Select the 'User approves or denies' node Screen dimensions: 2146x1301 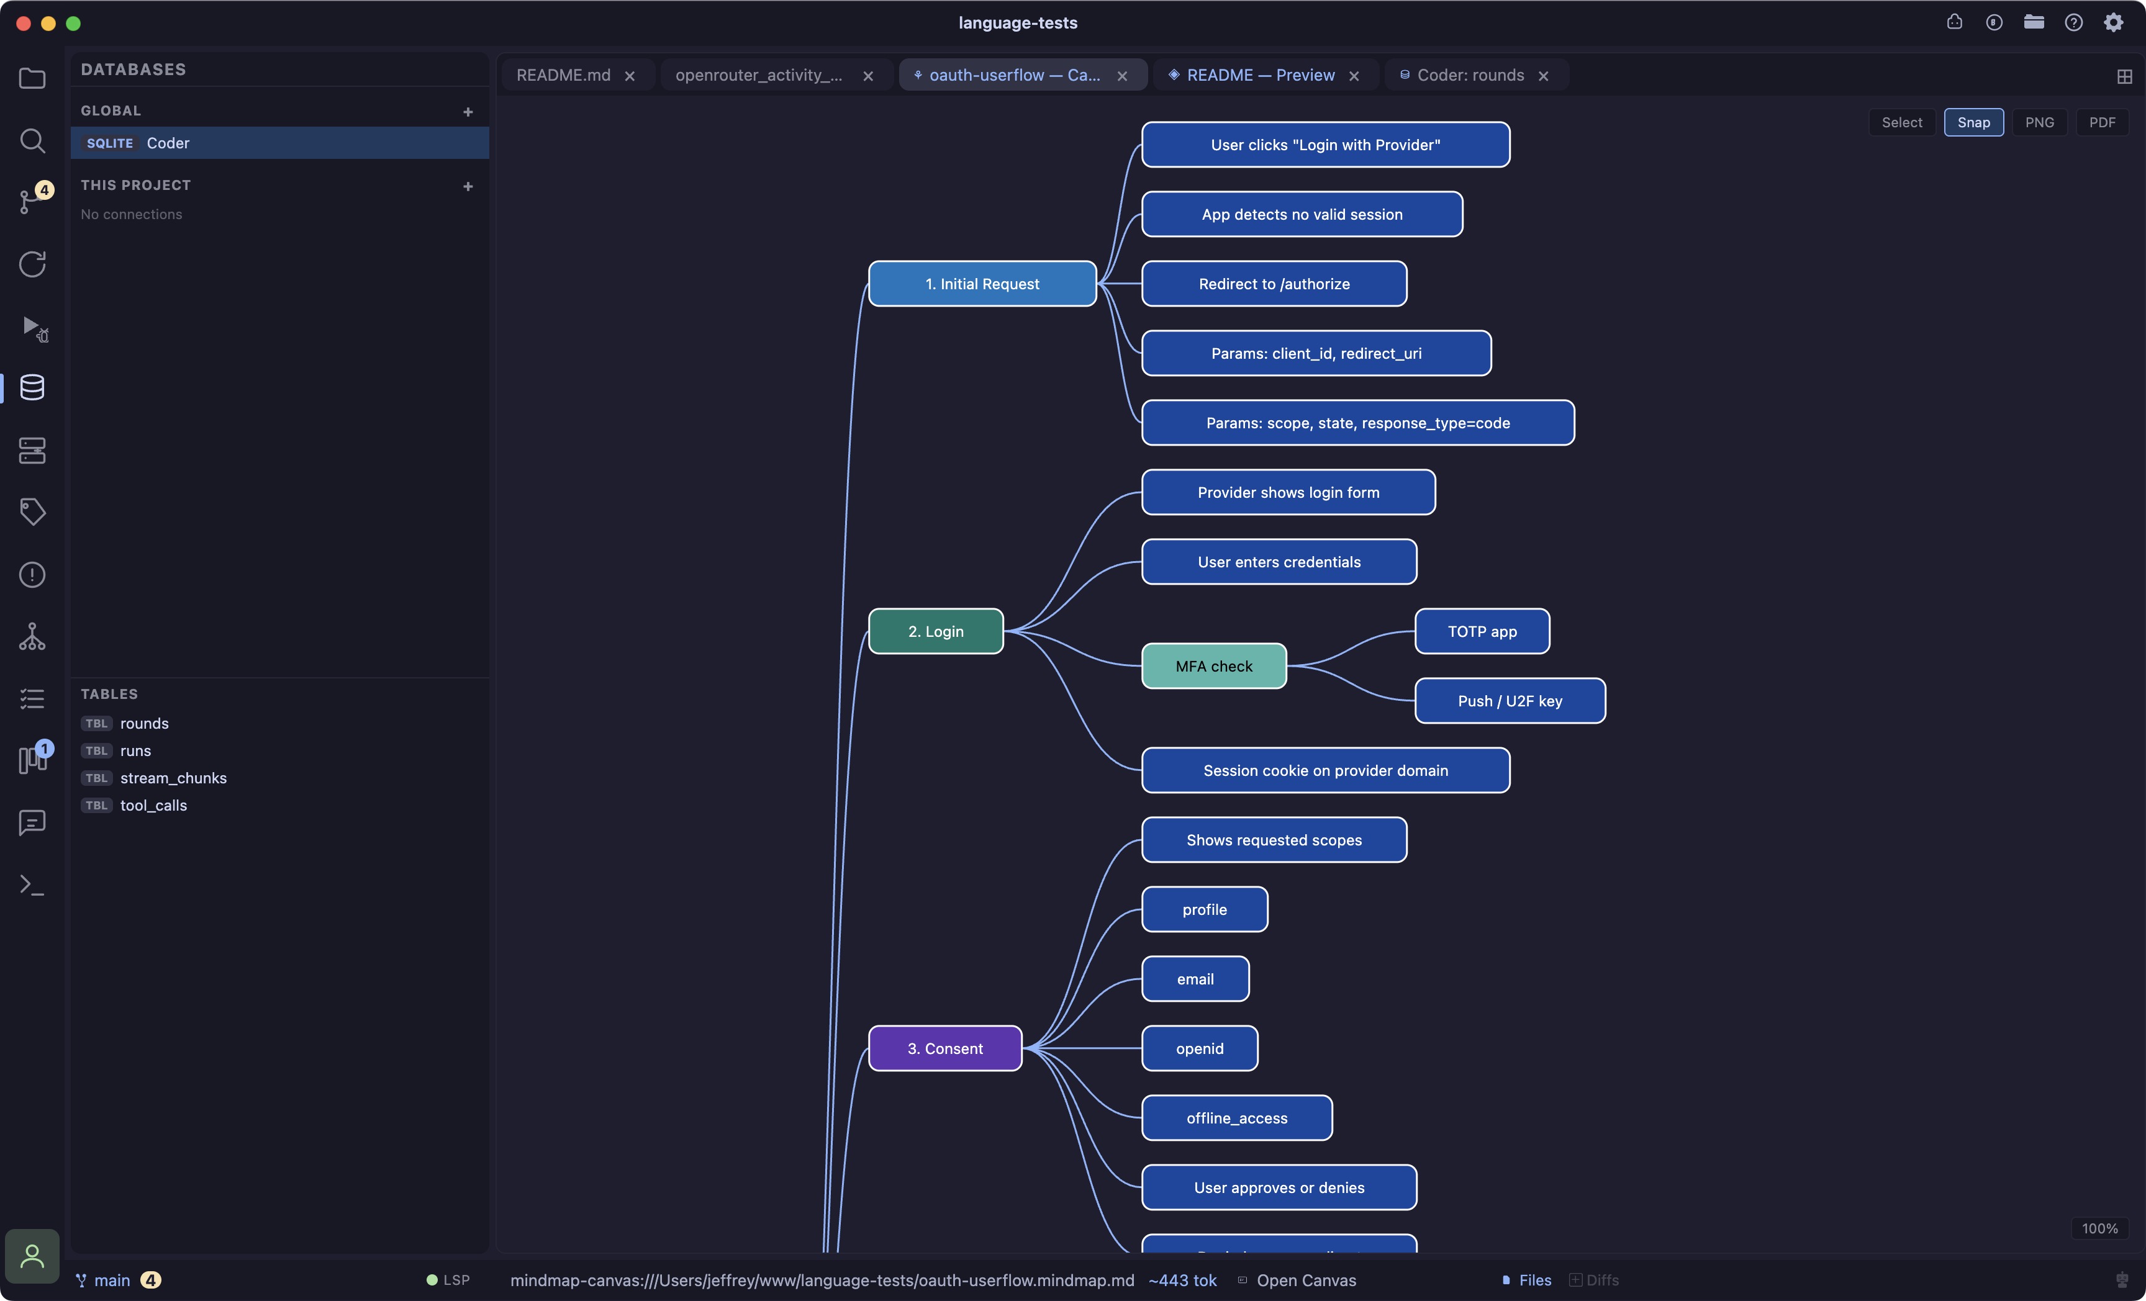click(x=1279, y=1188)
